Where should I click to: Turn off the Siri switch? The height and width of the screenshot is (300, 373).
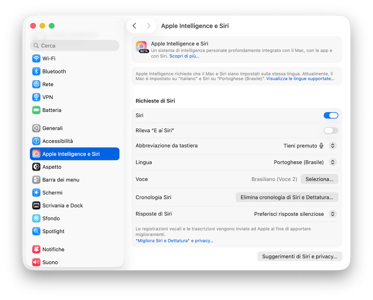[331, 115]
